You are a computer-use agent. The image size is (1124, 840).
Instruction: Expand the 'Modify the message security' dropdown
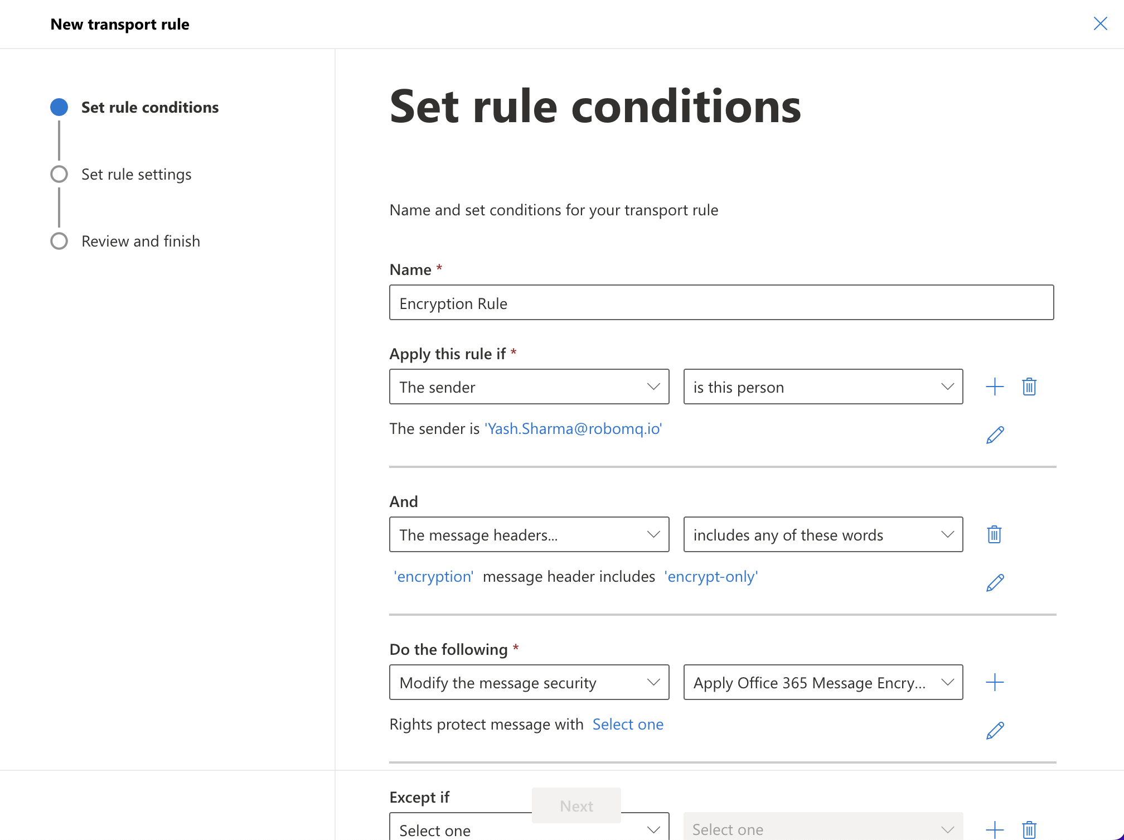click(x=529, y=682)
